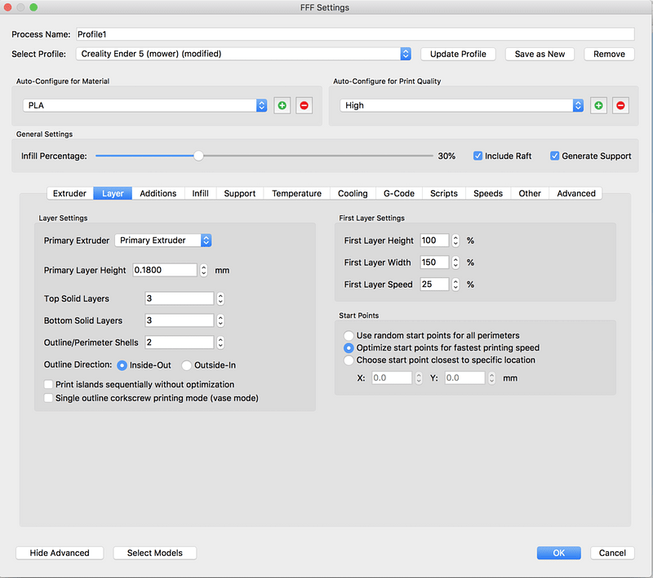This screenshot has width=653, height=578.
Task: Open the High print quality dropdown
Action: [x=461, y=105]
